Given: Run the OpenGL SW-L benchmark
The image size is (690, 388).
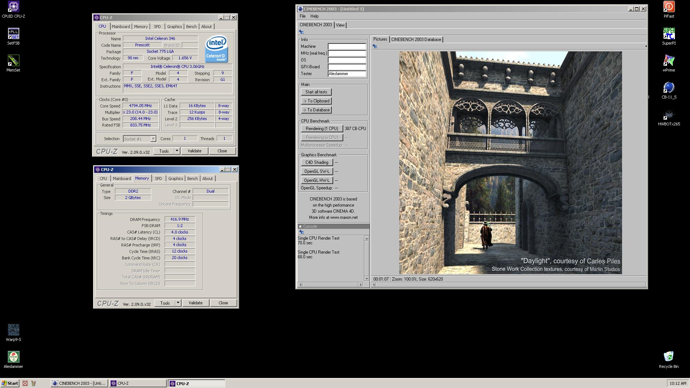Looking at the screenshot, I should click(x=317, y=171).
